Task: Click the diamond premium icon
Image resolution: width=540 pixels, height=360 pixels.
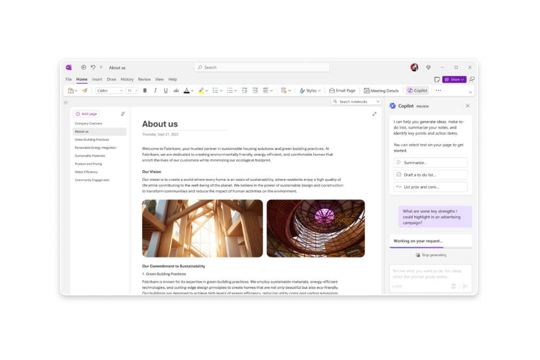Action: click(428, 67)
